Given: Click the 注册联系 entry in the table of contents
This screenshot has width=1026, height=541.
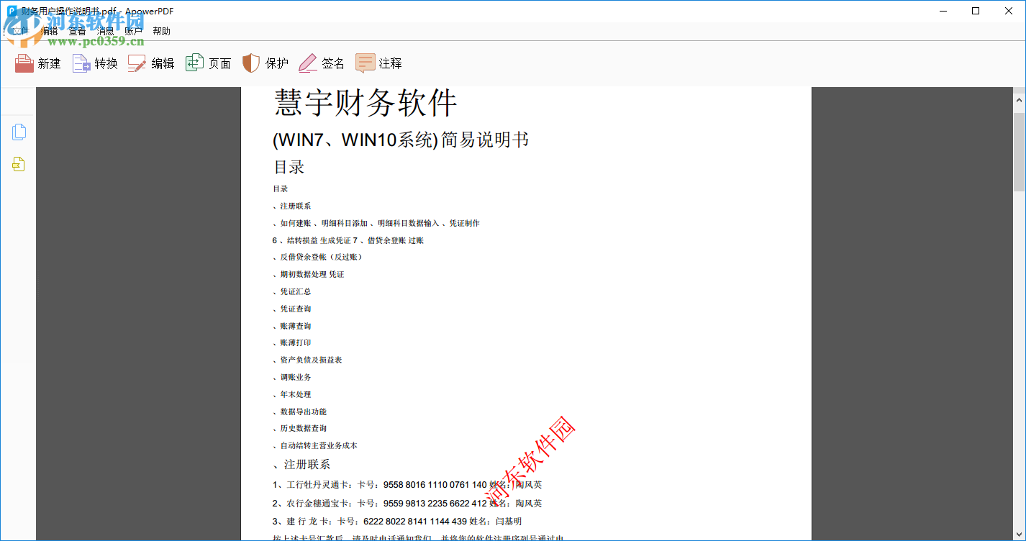Looking at the screenshot, I should (x=295, y=205).
